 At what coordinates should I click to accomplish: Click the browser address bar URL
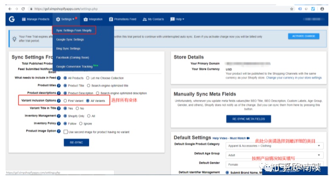(66, 9)
